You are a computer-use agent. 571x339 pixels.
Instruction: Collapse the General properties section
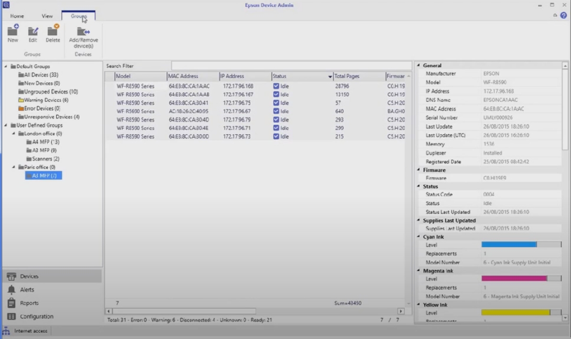pyautogui.click(x=418, y=65)
